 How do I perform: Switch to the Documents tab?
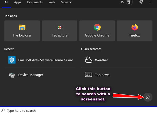pos(35,2)
